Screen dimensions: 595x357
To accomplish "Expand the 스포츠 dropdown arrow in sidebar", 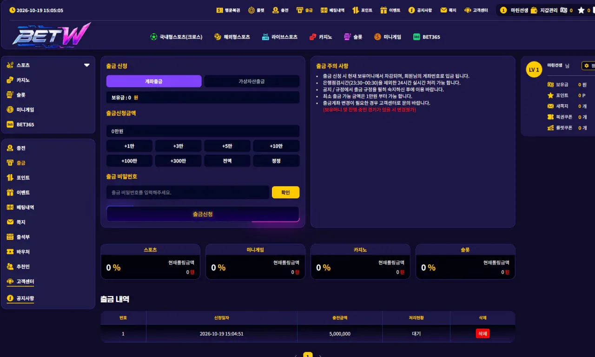I will pyautogui.click(x=86, y=65).
